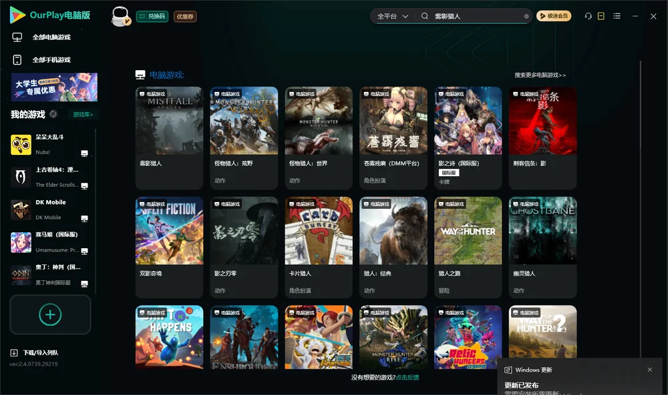Image resolution: width=668 pixels, height=395 pixels.
Task: Open the 雾影猎人 Mistfall game card
Action: click(x=169, y=138)
